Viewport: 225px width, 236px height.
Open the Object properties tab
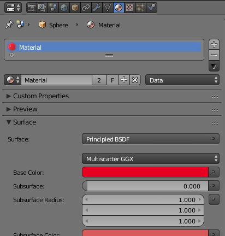[75, 8]
